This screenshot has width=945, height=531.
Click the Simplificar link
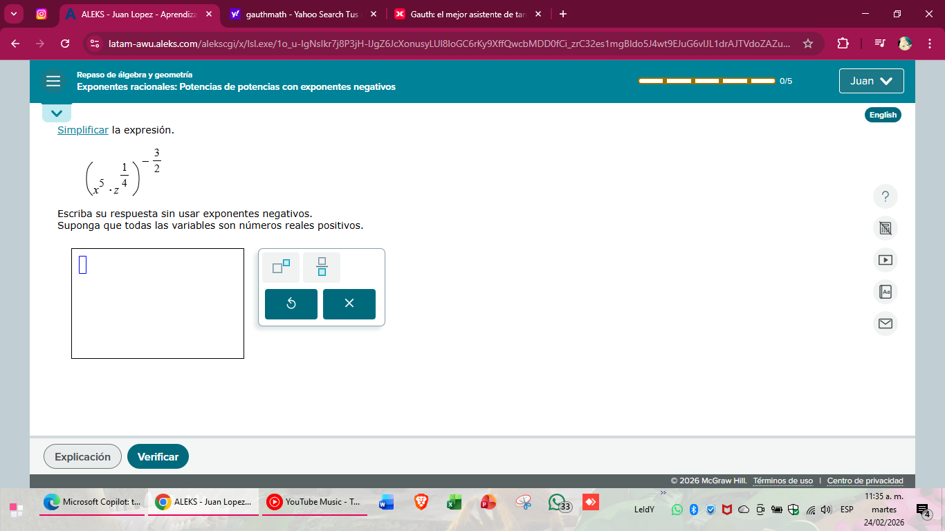pos(82,130)
